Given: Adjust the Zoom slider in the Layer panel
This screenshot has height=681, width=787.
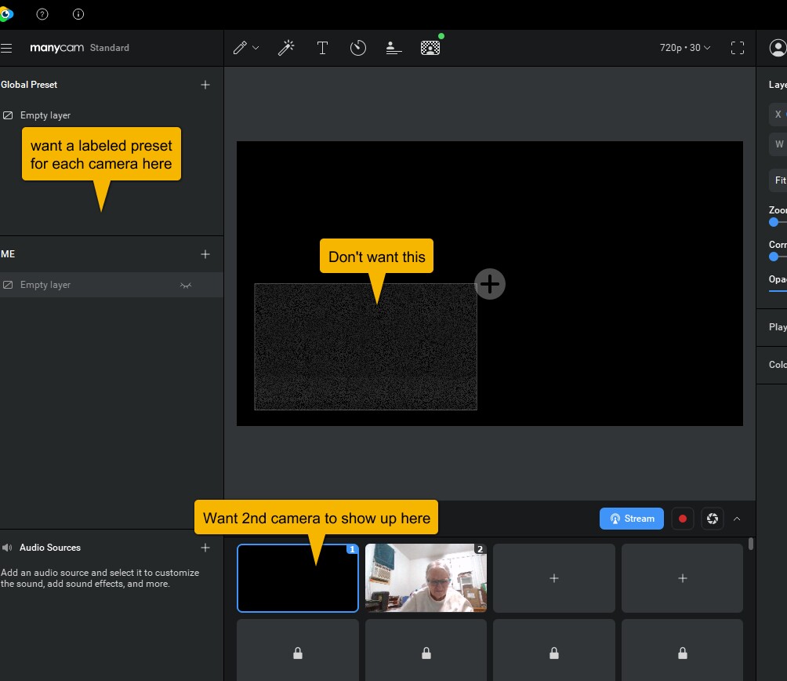Looking at the screenshot, I should pos(773,222).
